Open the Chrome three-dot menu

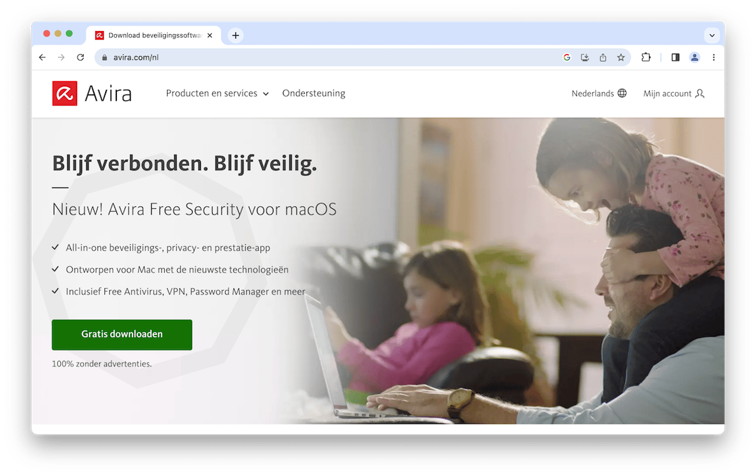coord(714,57)
